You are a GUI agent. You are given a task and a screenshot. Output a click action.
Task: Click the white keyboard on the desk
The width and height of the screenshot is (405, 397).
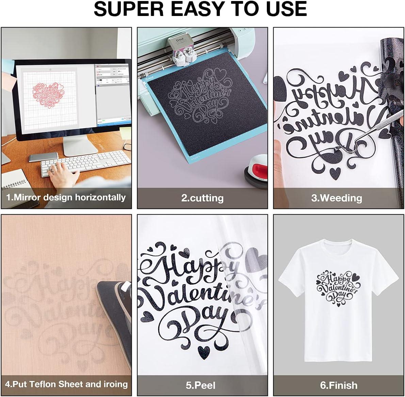click(x=86, y=163)
